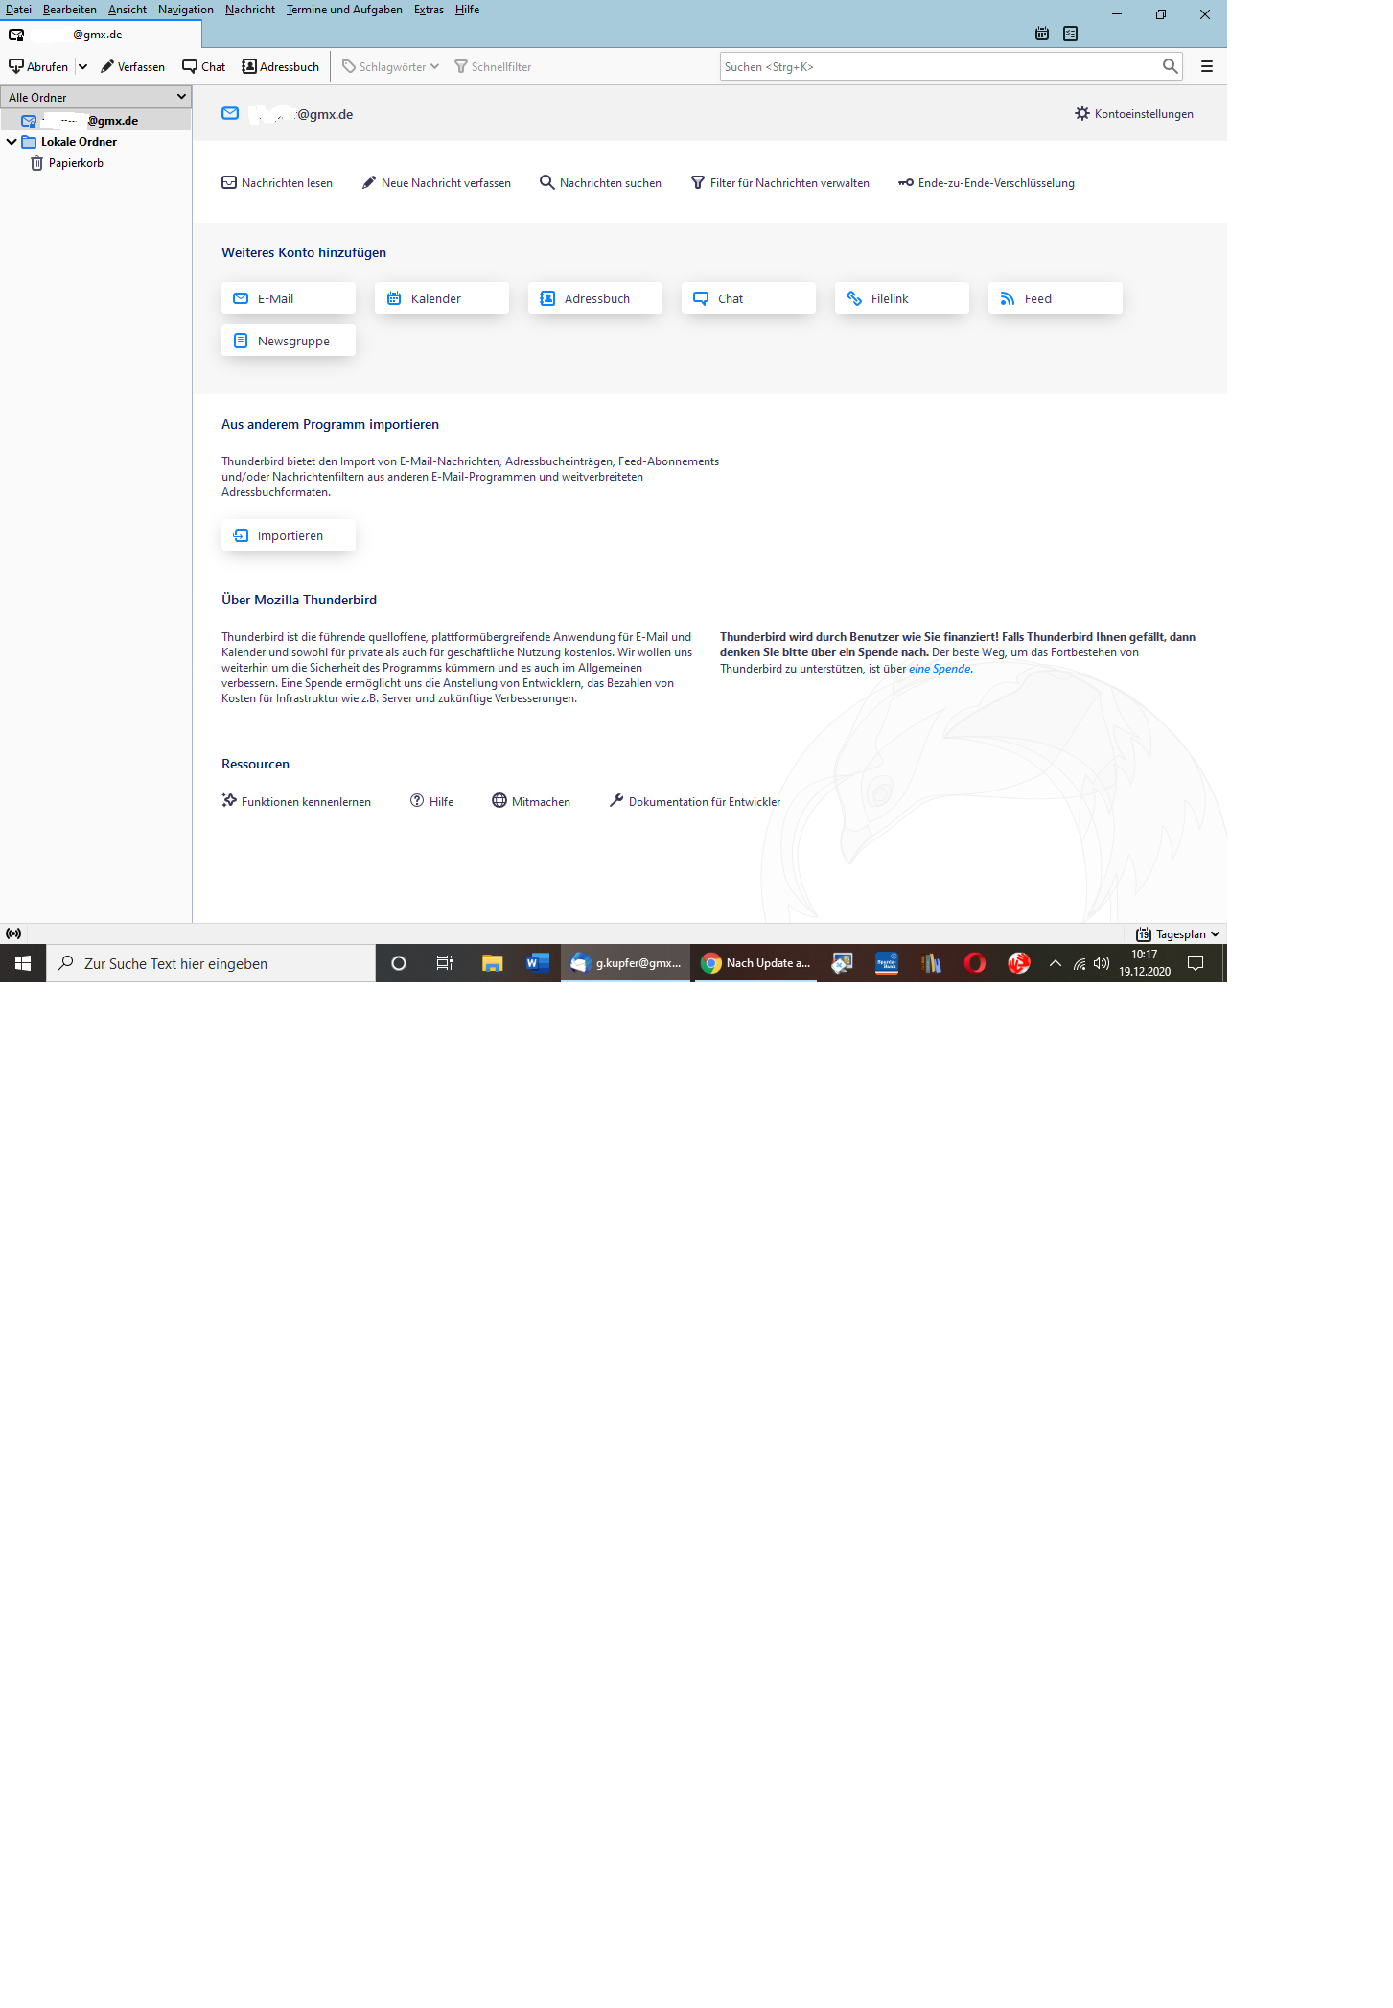Click the Ende-zu-Ende-Verschlüsselung key icon
Screen dimensions: 1393x2008
coord(906,182)
